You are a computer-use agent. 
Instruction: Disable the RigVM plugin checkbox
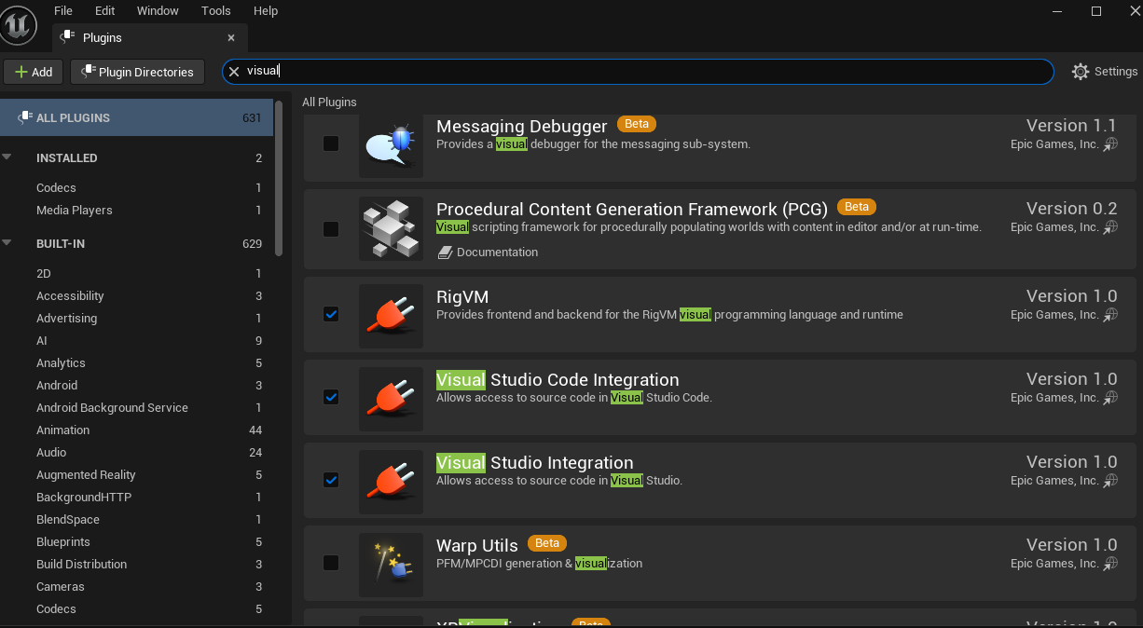tap(331, 314)
